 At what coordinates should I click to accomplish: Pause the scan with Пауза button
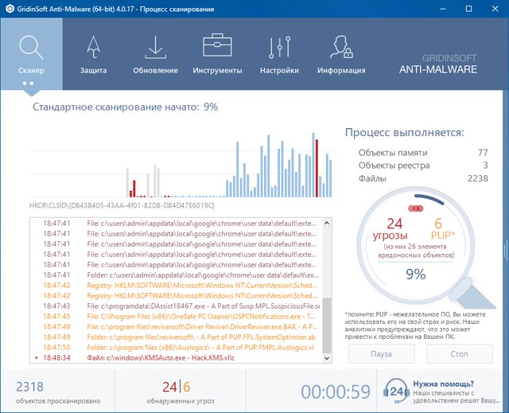point(381,353)
